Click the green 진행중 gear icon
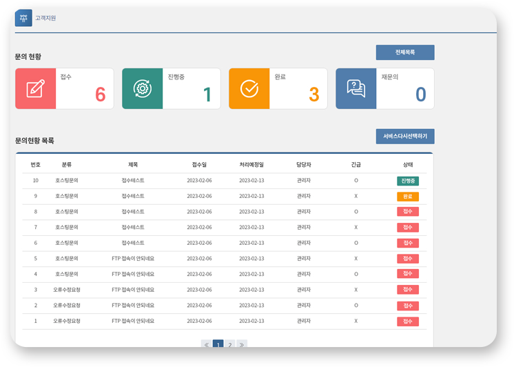The width and height of the screenshot is (514, 367). 143,89
